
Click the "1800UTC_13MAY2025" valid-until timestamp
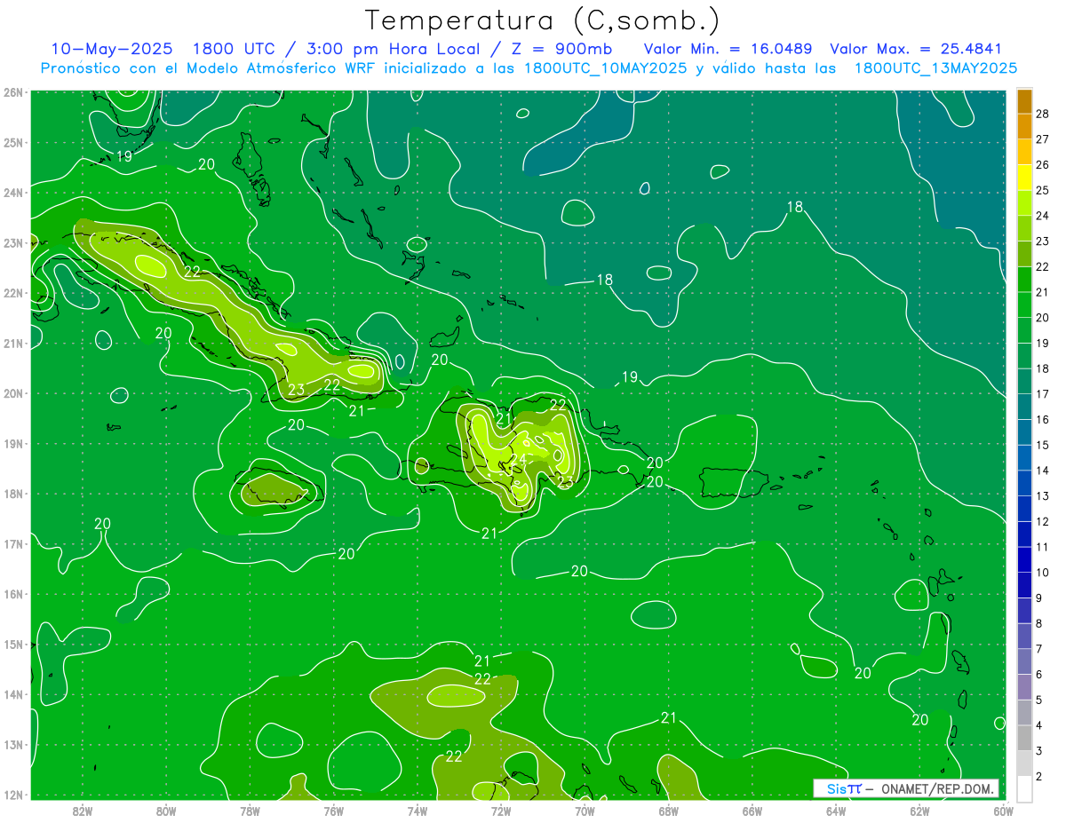click(x=935, y=67)
